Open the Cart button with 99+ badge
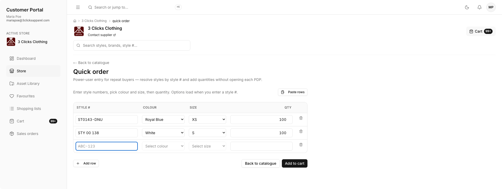502x189 pixels. pos(481,31)
